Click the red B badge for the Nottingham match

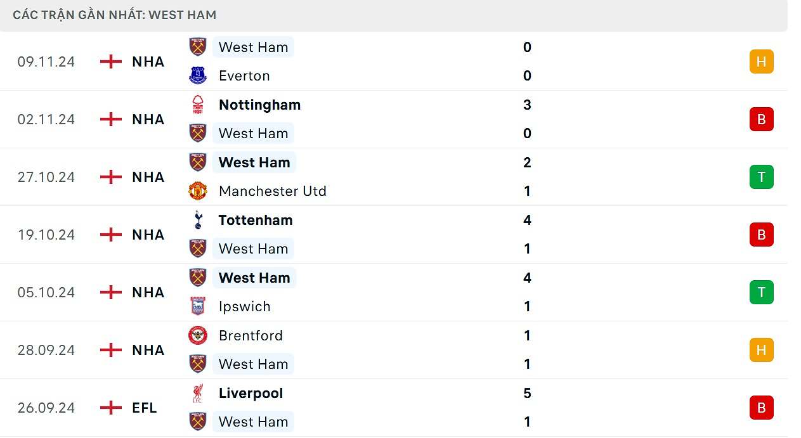click(761, 119)
